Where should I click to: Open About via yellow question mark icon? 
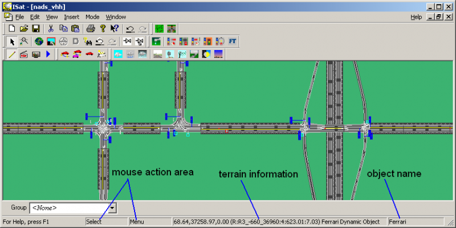(103, 28)
